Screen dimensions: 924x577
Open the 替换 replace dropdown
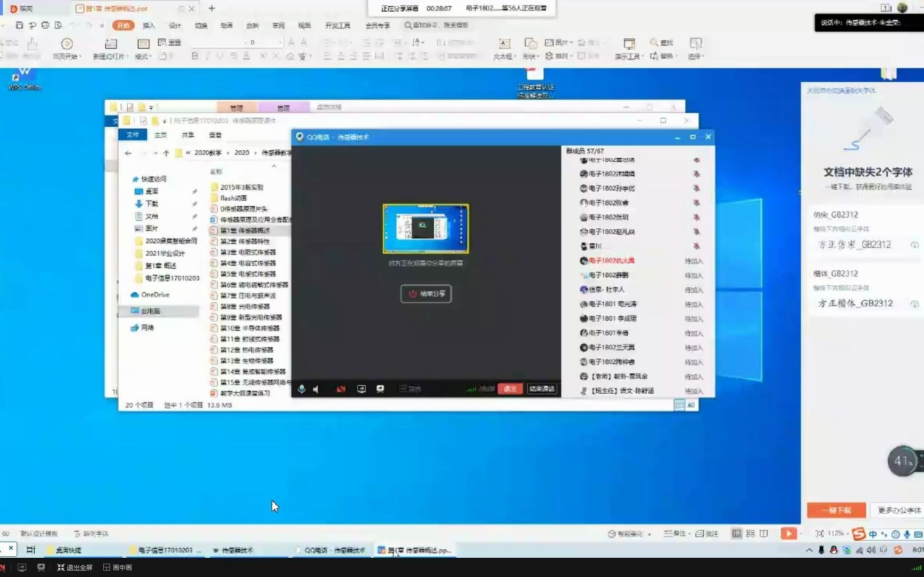click(x=664, y=56)
